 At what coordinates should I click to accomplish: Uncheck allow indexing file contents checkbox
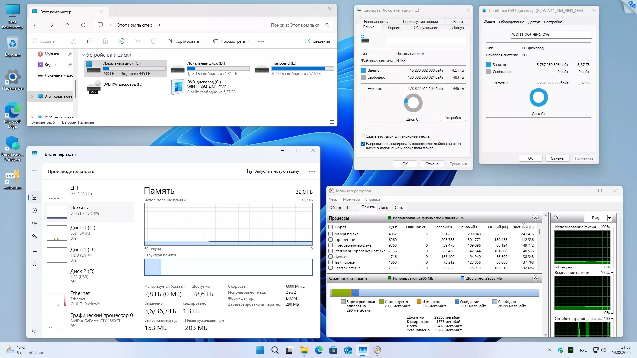[363, 144]
